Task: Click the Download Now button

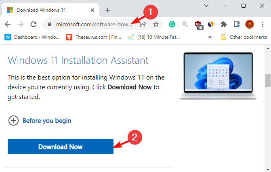Action: (x=61, y=147)
